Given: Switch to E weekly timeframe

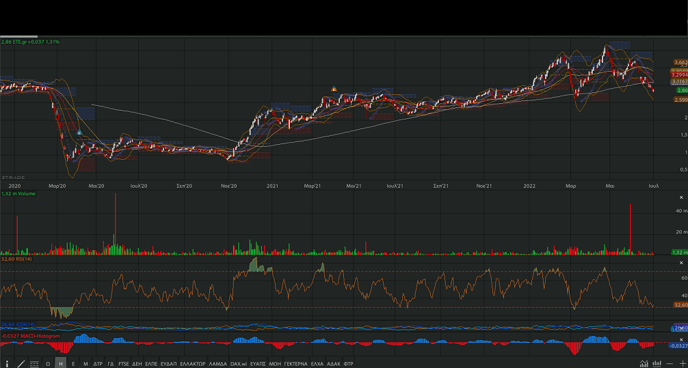Looking at the screenshot, I should [73, 363].
